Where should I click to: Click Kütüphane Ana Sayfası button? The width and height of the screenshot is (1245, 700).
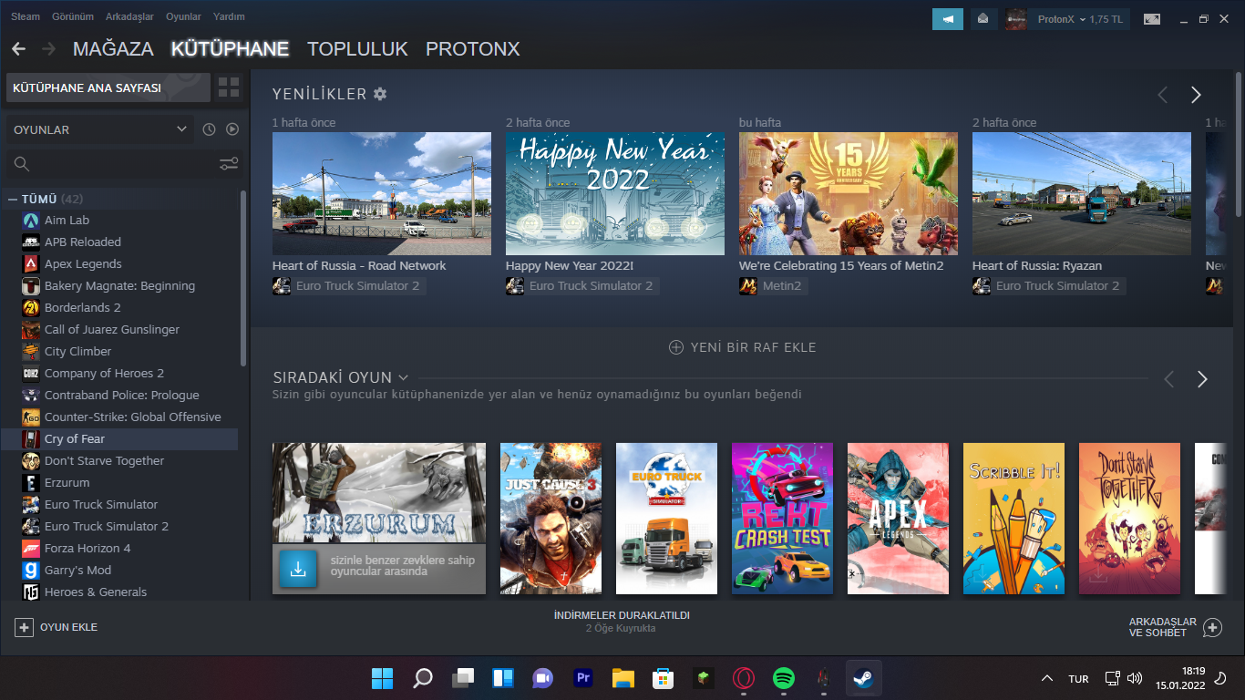click(108, 87)
